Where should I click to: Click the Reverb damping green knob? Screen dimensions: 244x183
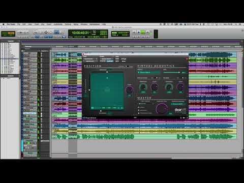click(169, 87)
